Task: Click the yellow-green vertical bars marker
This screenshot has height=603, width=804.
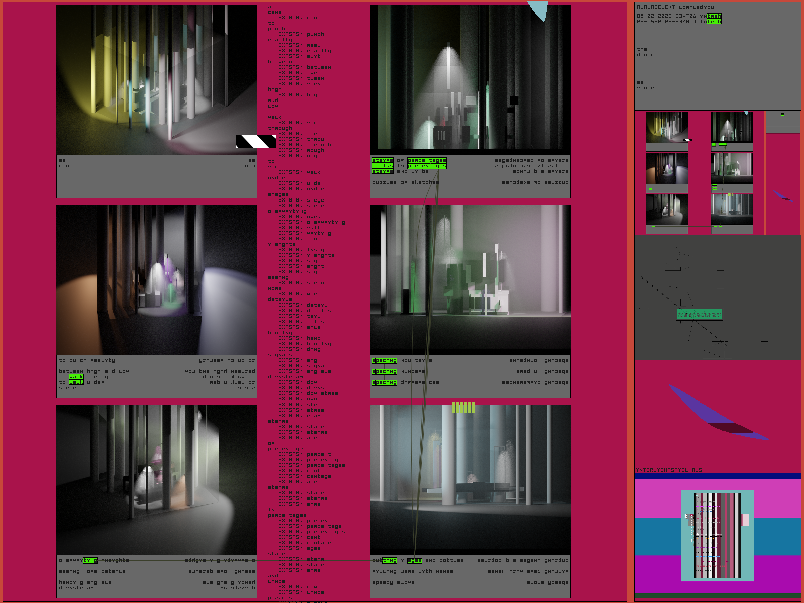Action: pyautogui.click(x=463, y=407)
